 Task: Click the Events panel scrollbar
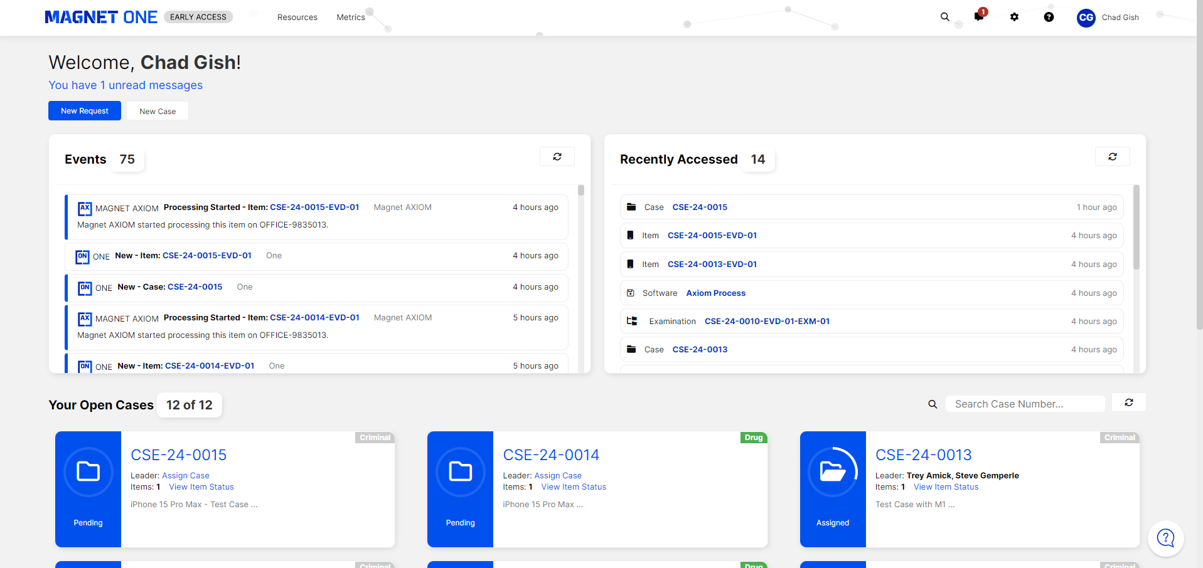pos(581,276)
